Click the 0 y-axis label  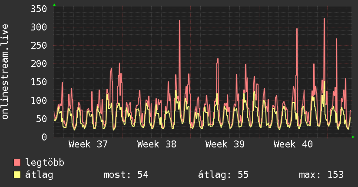pyautogui.click(x=44, y=137)
